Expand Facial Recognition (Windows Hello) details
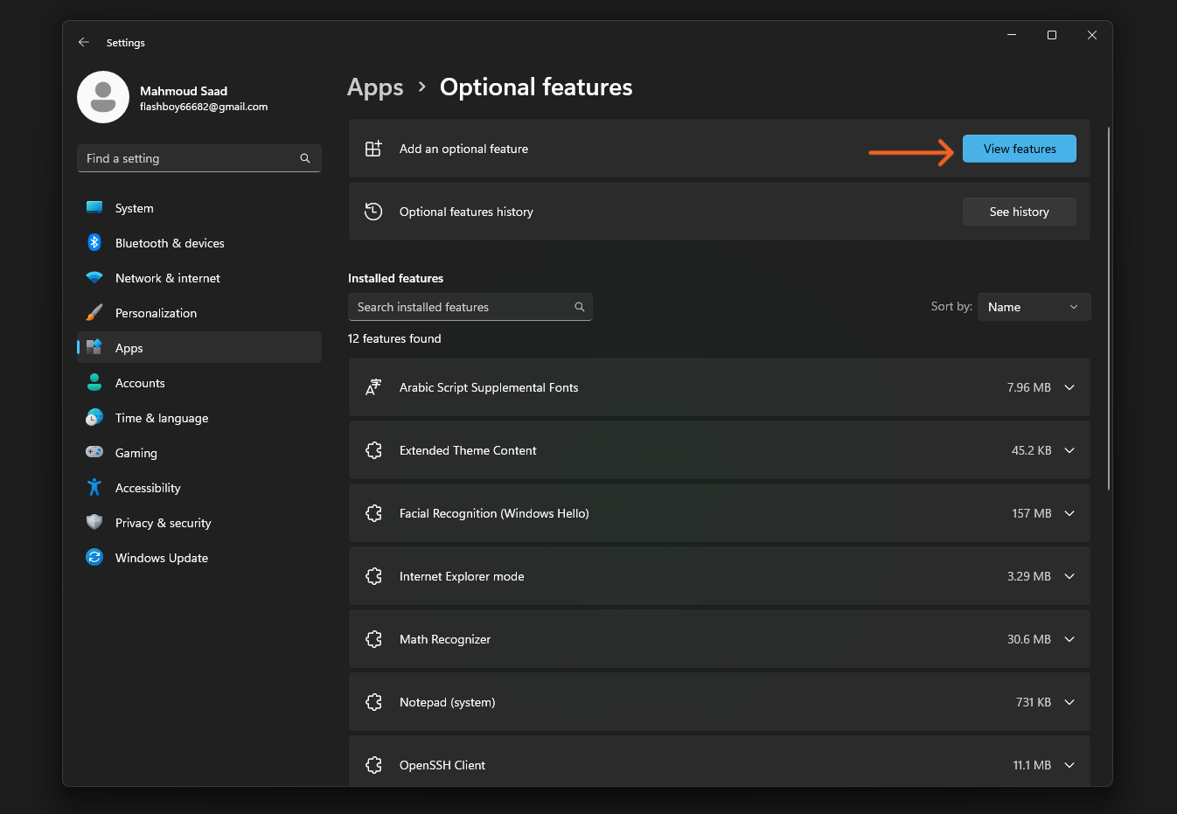Viewport: 1177px width, 814px height. coord(1069,513)
